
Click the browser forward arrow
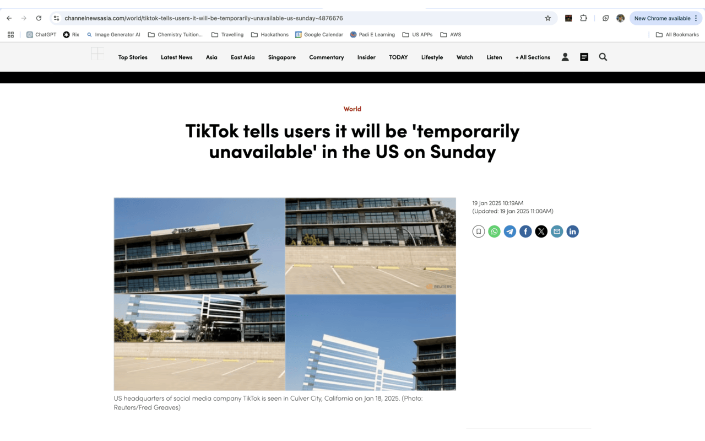pos(24,18)
